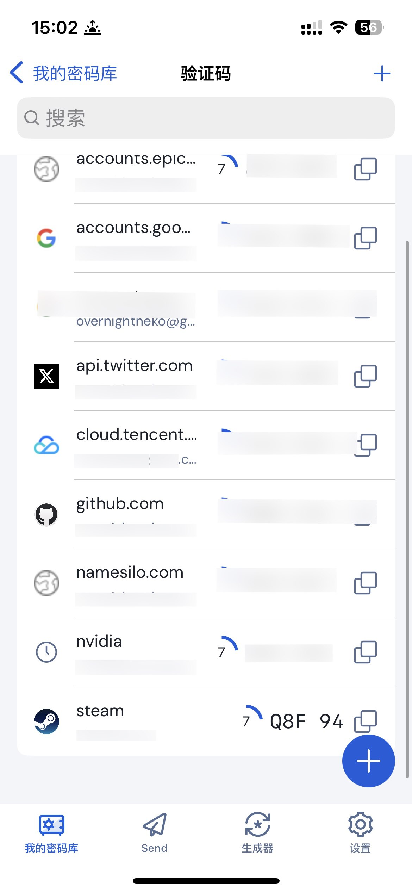Screen dimensions: 412x892
Task: Tap the plus icon in the header
Action: pos(382,73)
